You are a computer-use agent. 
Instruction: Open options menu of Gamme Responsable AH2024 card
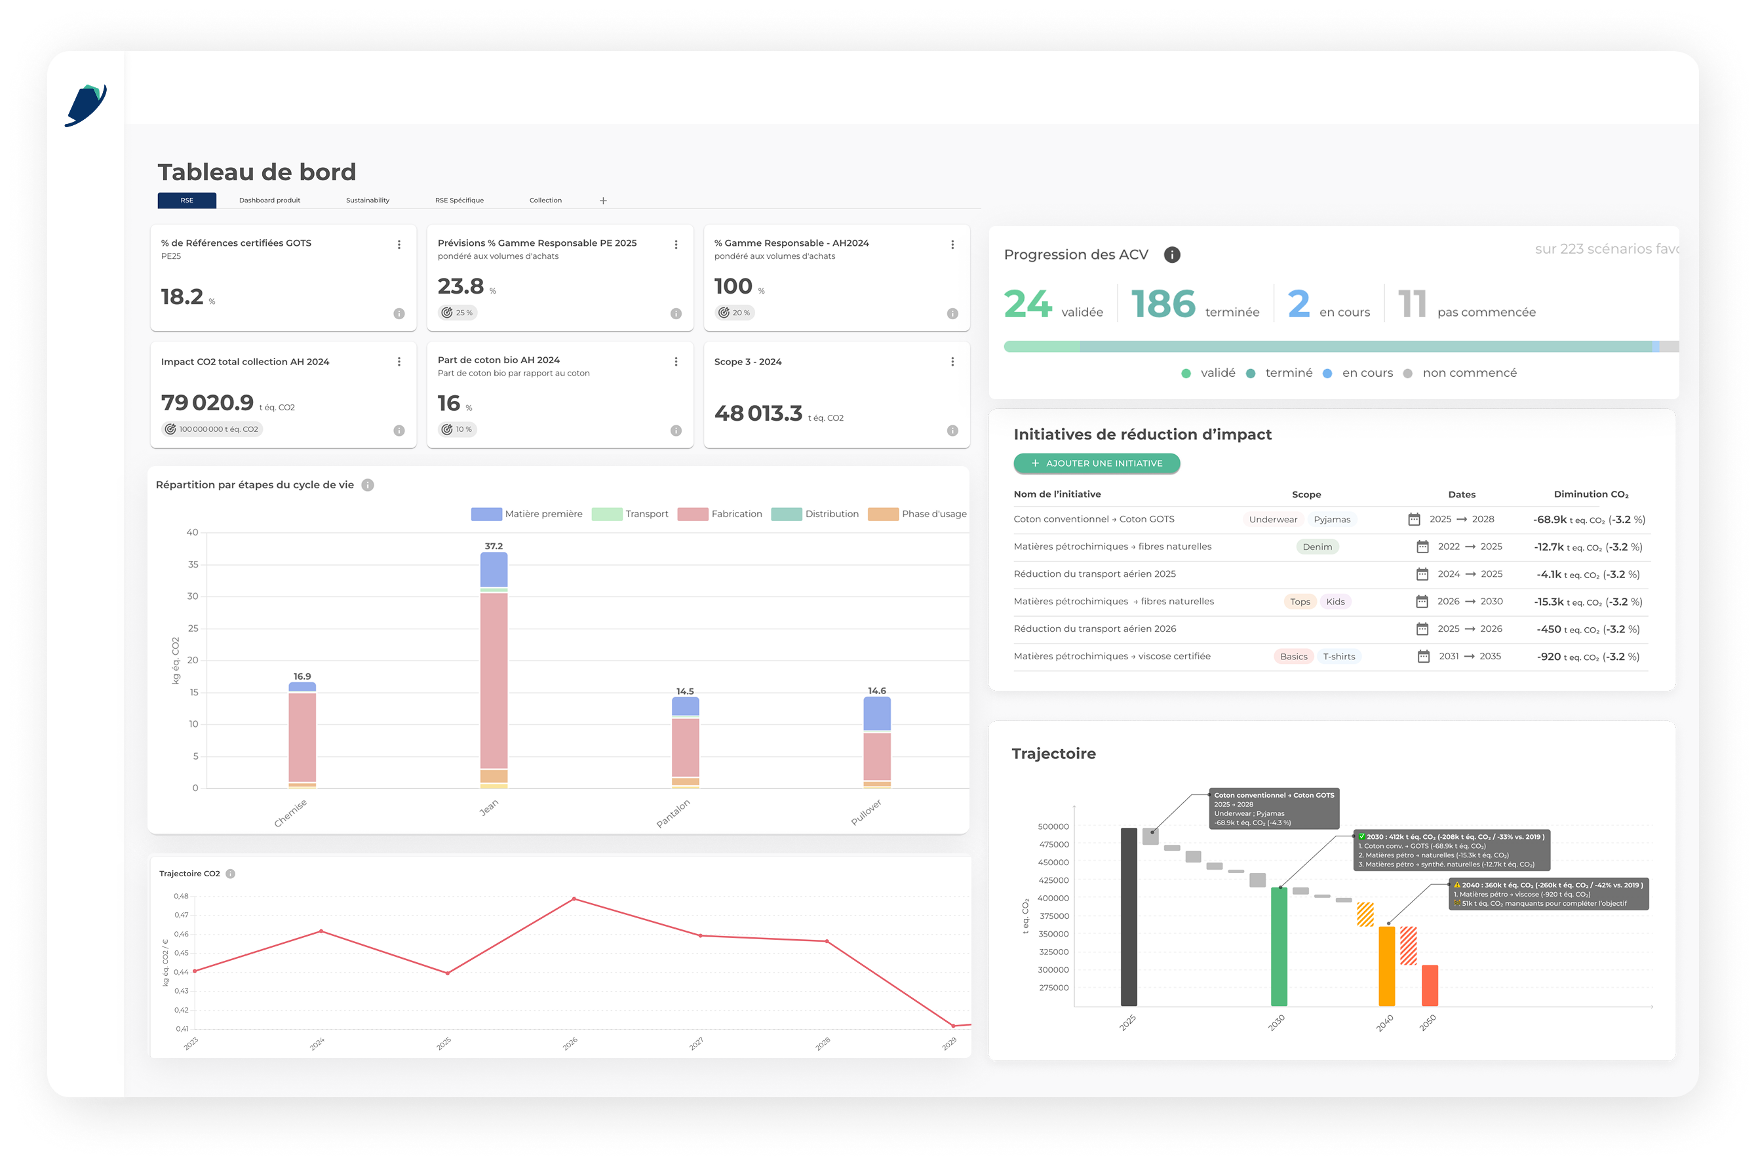click(x=953, y=245)
